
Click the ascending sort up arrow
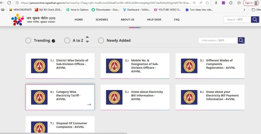(x=87, y=37)
